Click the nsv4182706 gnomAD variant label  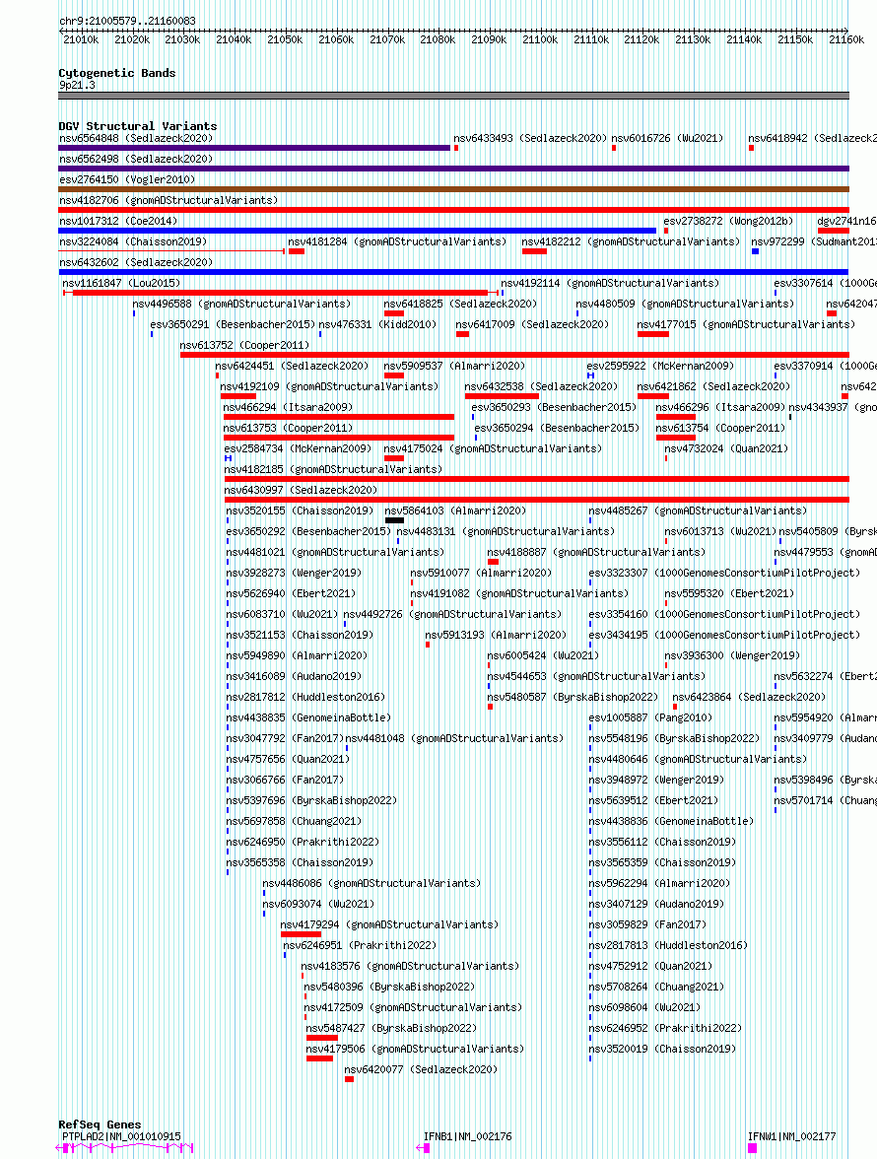pos(169,200)
